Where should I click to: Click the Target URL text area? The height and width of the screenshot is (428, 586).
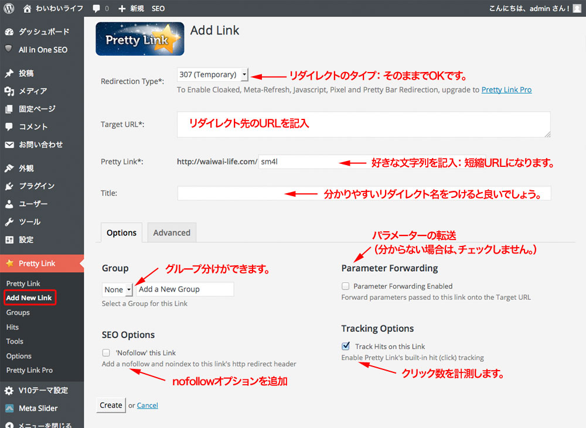(364, 124)
